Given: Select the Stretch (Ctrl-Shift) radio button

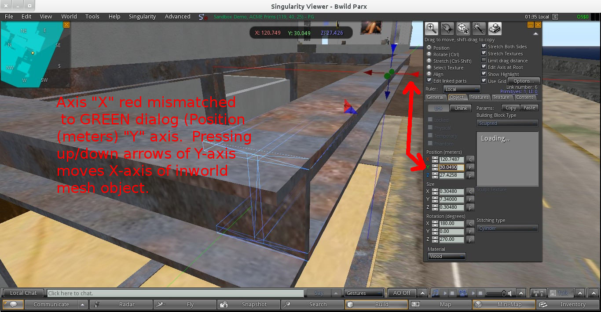Looking at the screenshot, I should click(x=429, y=61).
